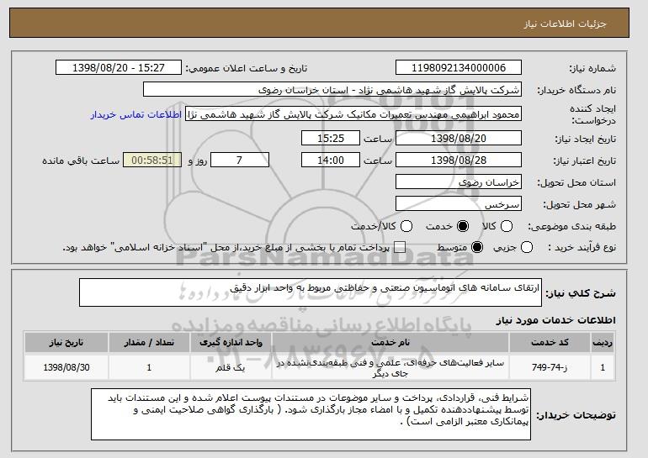Click the unit cell یک قلم
The width and height of the screenshot is (648, 458).
coord(231,367)
